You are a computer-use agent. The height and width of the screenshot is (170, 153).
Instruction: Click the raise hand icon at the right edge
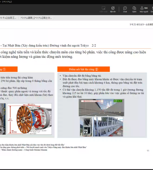point(152,9)
